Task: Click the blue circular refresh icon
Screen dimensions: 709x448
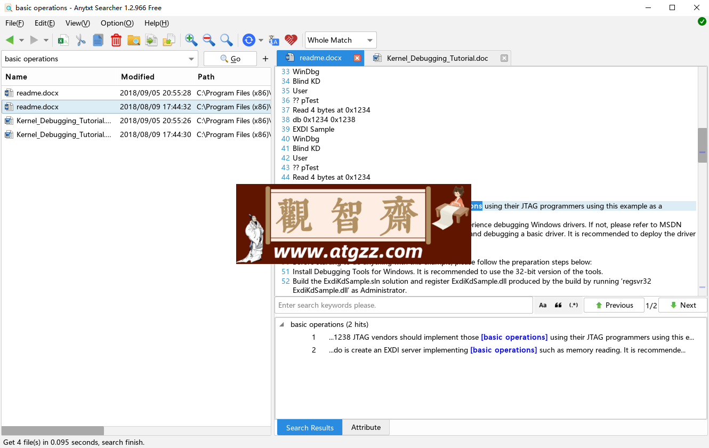Action: tap(248, 40)
